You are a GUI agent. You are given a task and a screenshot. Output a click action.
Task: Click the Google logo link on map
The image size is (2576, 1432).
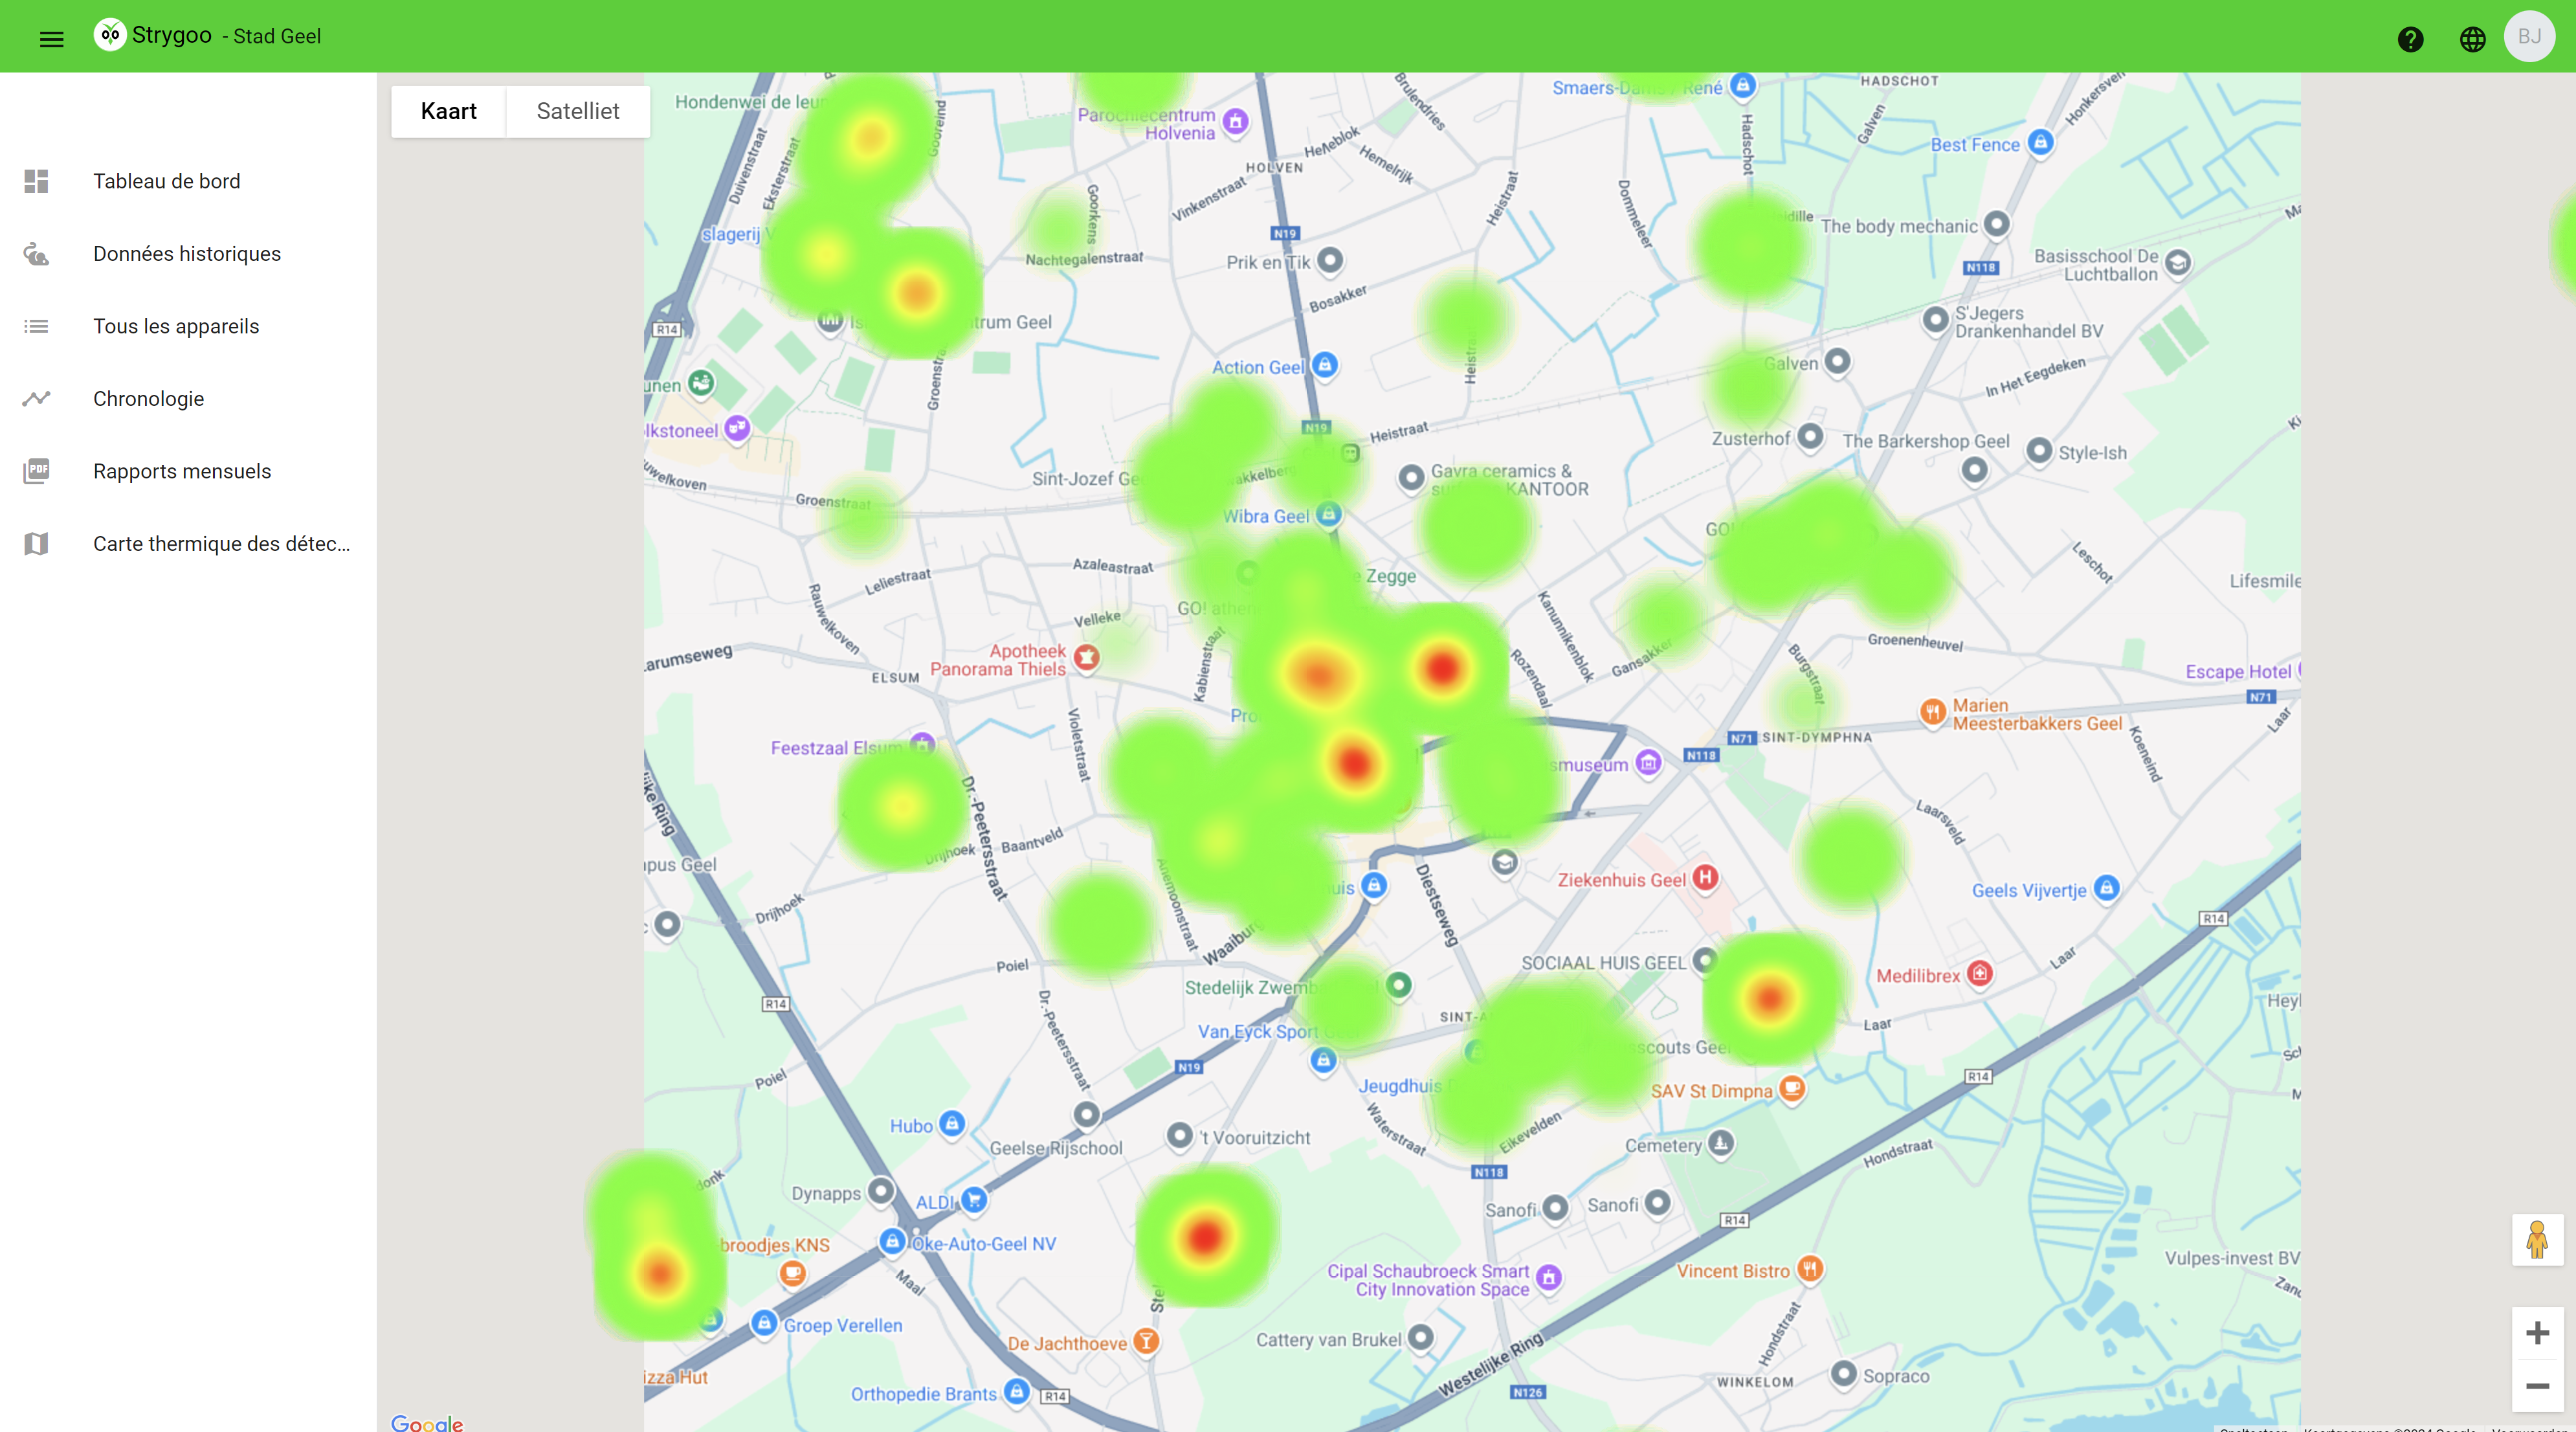coord(427,1422)
